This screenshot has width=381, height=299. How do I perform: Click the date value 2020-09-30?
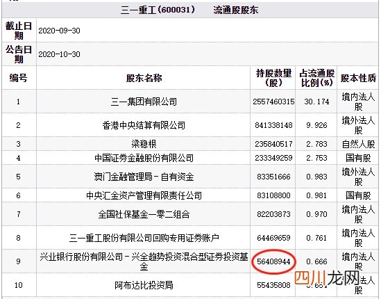click(59, 31)
